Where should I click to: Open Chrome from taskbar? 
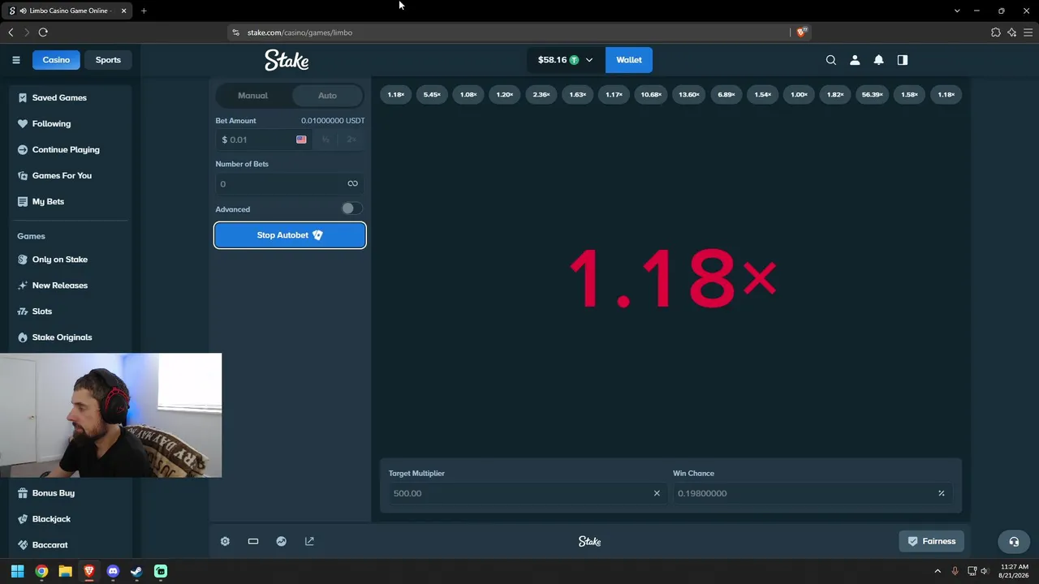[x=41, y=571]
